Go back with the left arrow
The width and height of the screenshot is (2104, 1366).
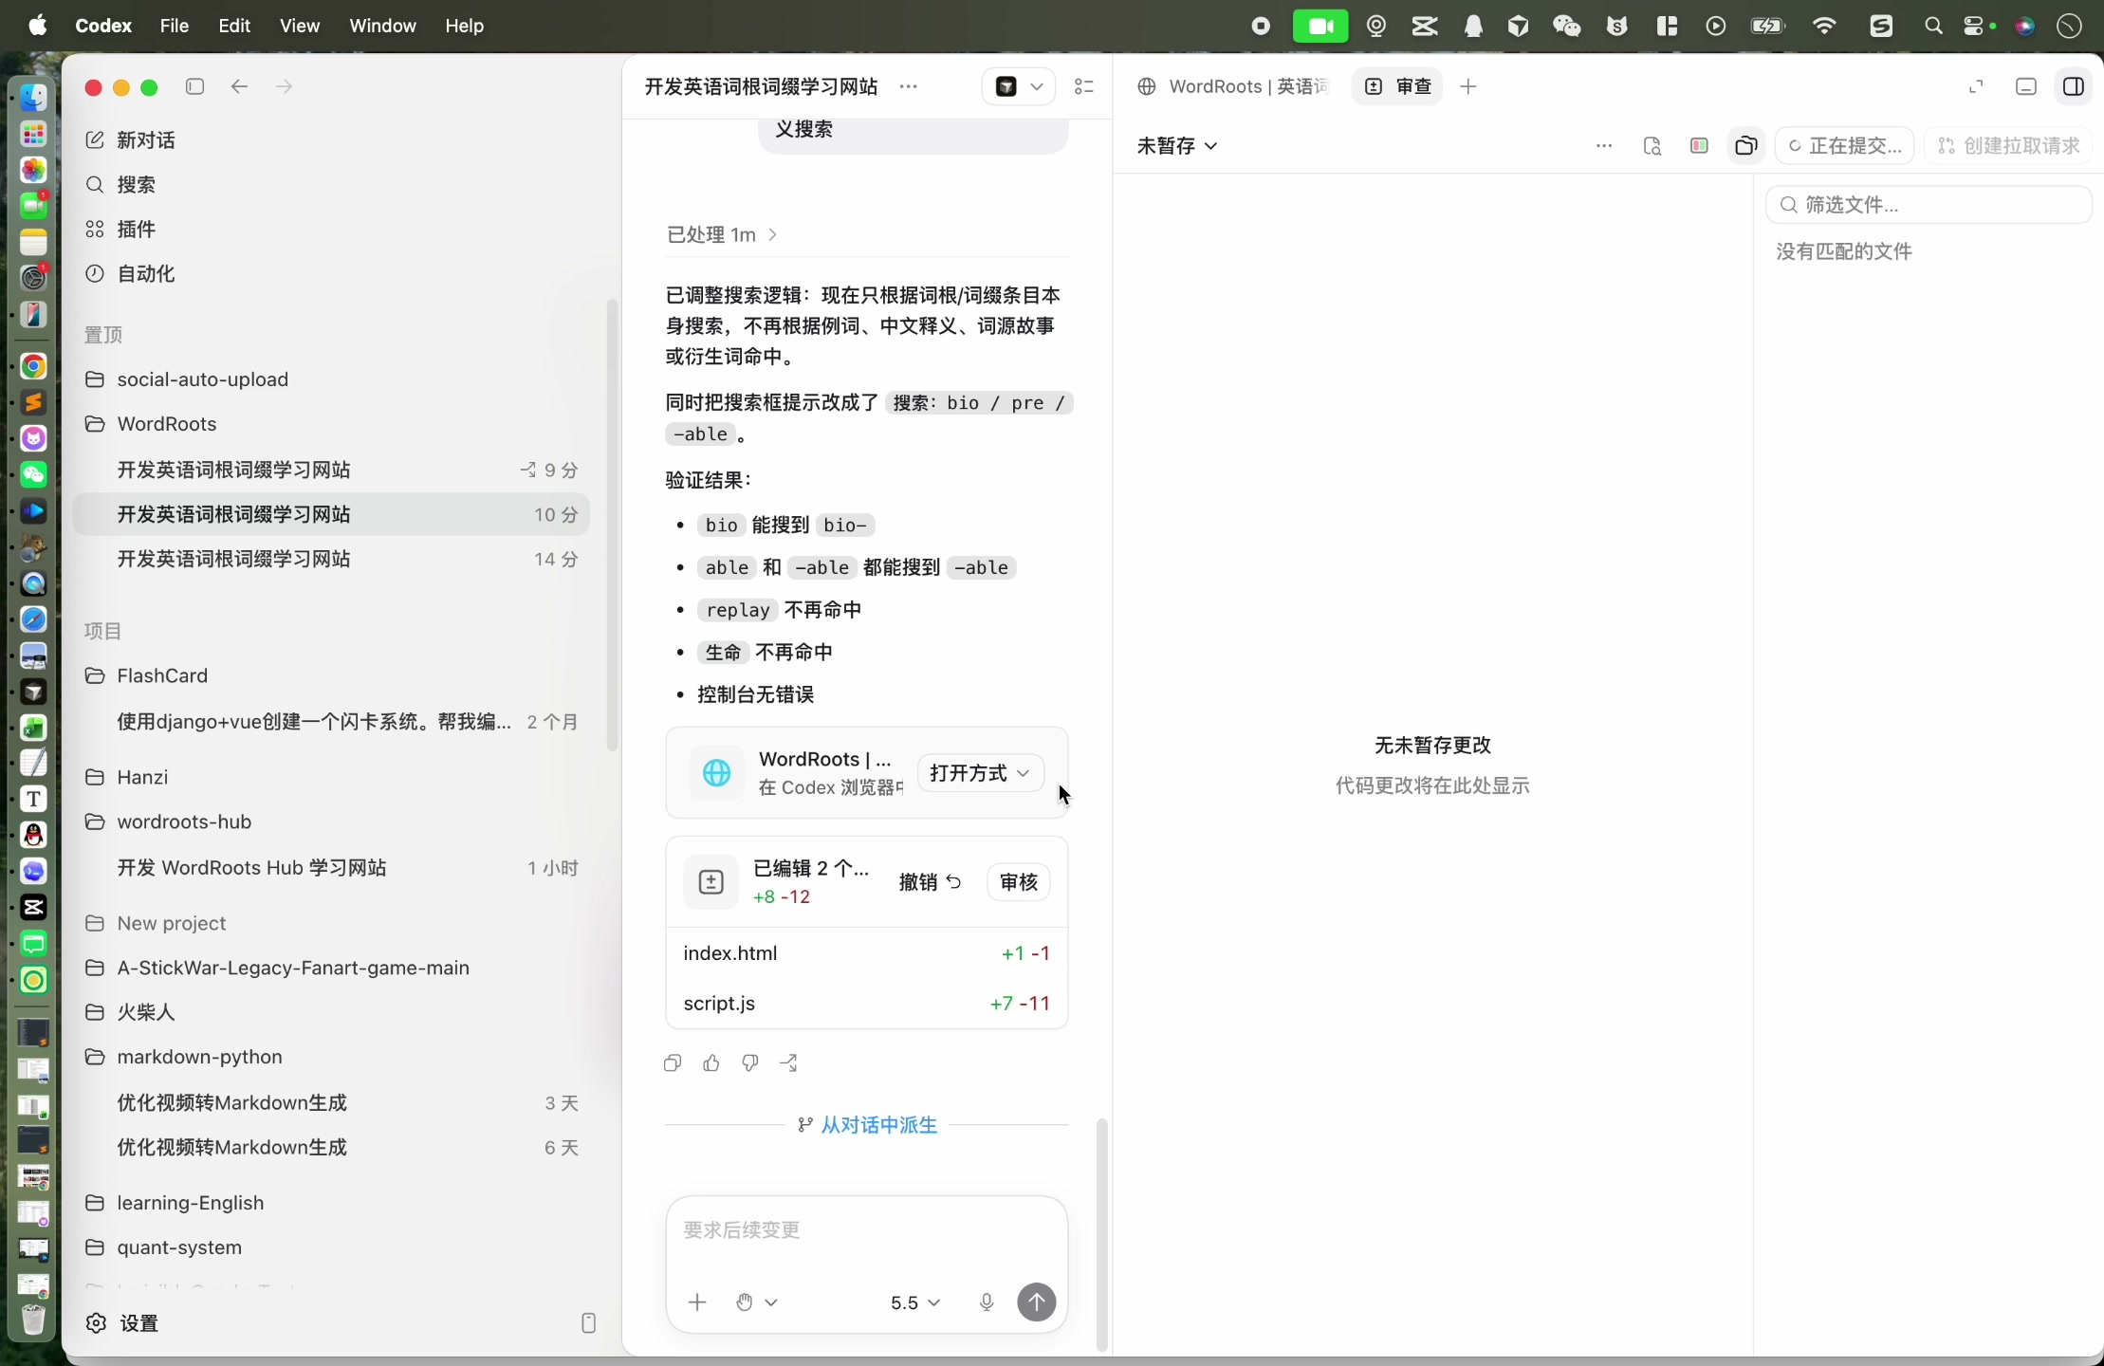click(239, 86)
